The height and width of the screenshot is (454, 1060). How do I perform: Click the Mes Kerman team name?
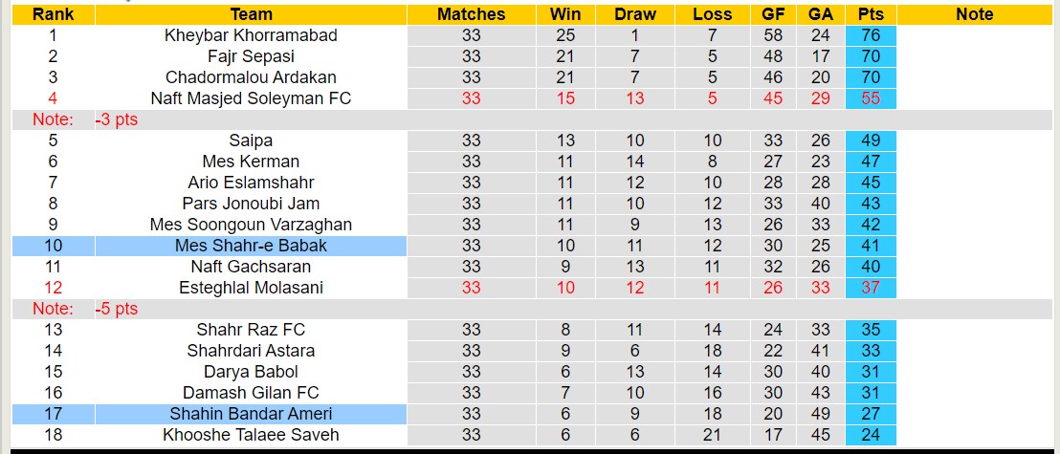tap(251, 162)
